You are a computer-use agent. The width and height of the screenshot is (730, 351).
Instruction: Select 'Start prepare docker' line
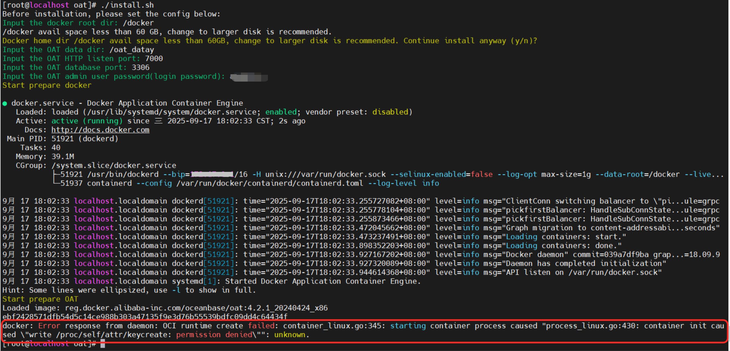(47, 85)
